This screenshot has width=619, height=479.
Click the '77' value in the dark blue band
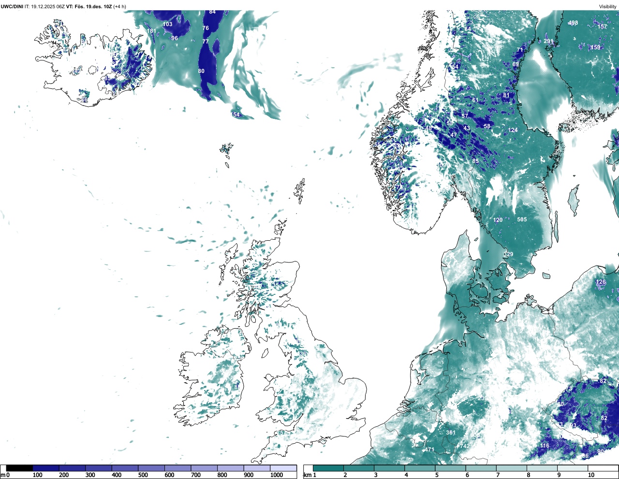pos(206,42)
